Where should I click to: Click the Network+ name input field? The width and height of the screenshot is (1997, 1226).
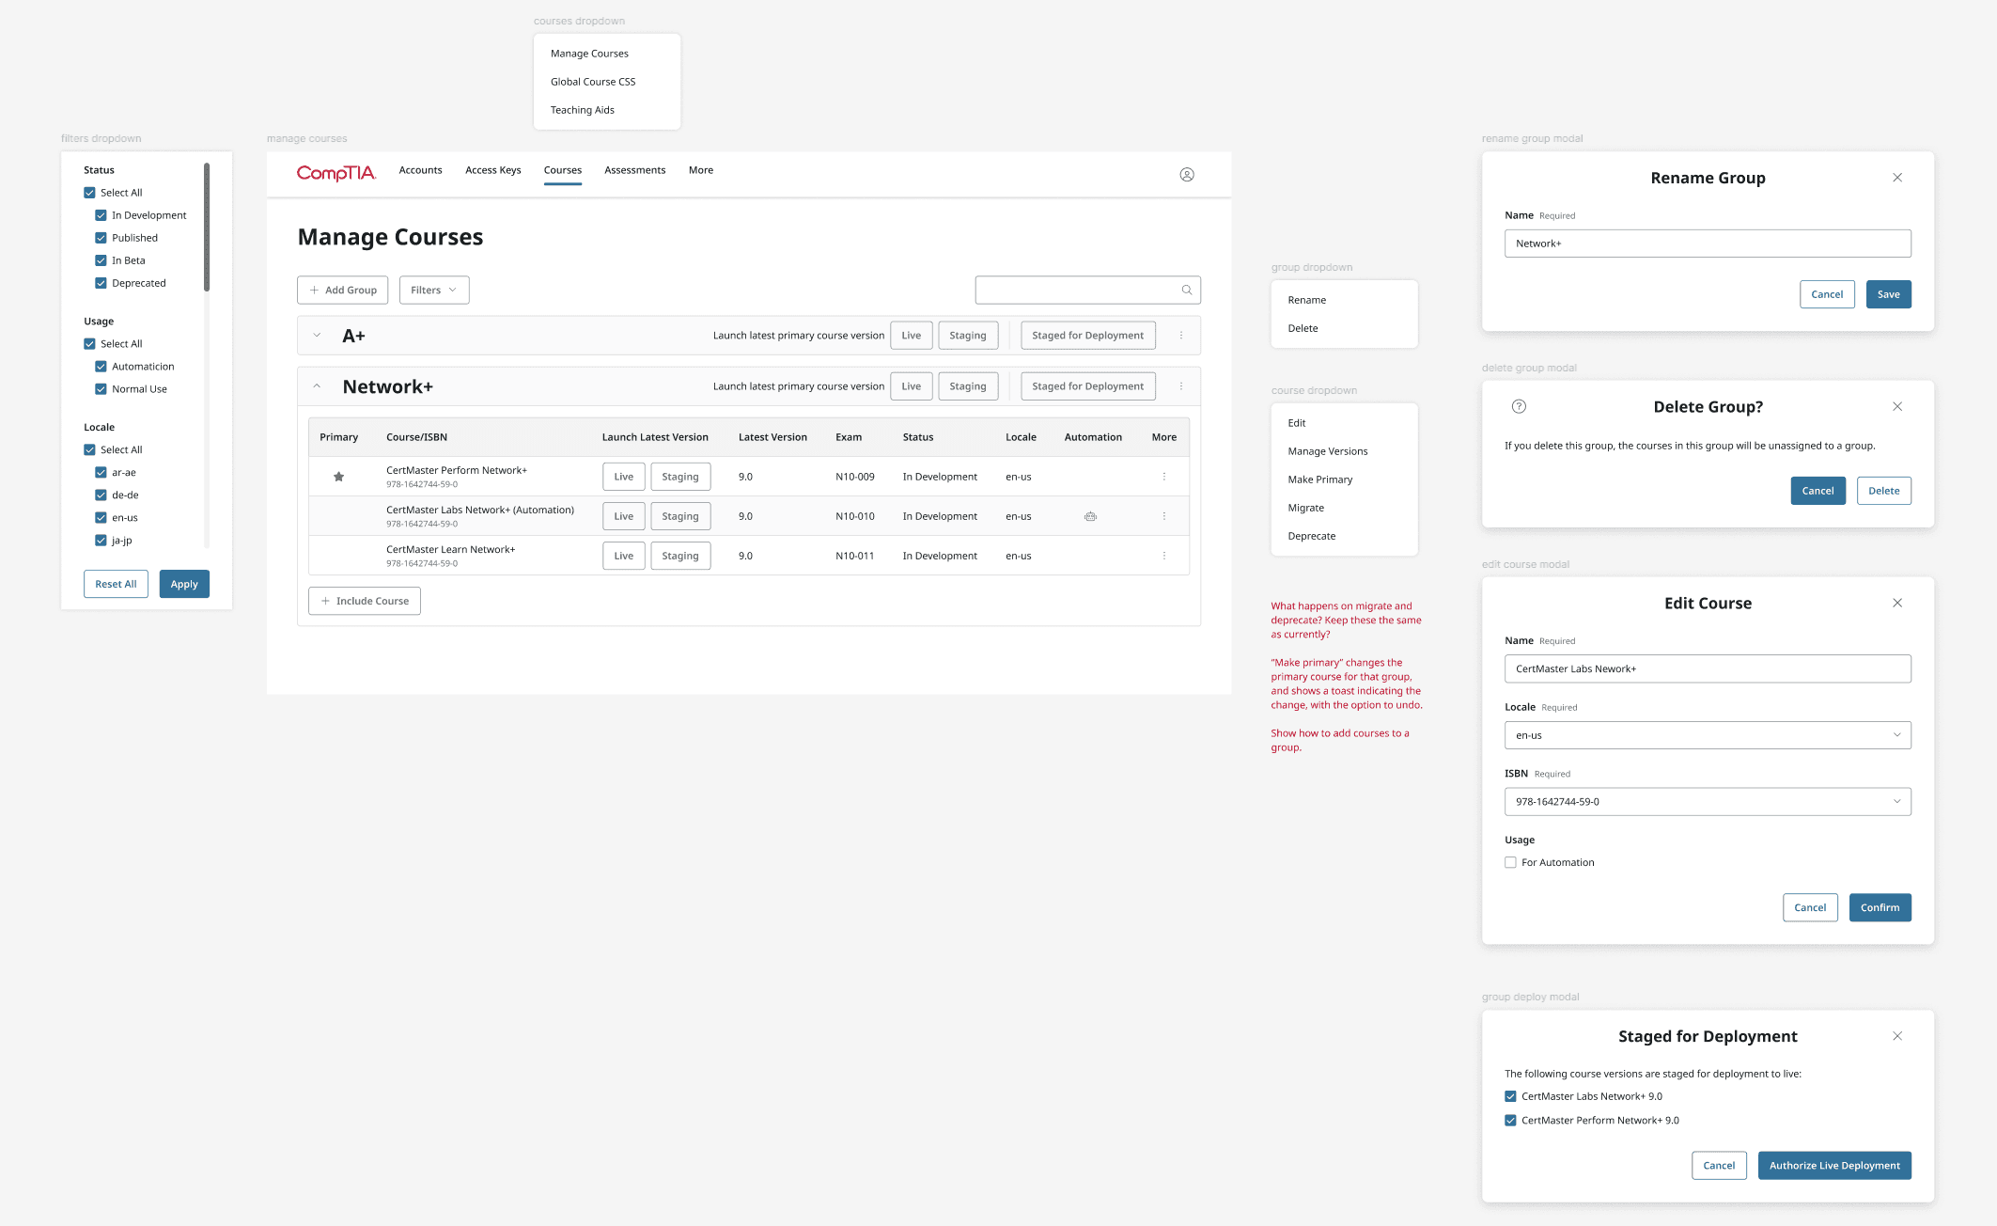click(1707, 244)
